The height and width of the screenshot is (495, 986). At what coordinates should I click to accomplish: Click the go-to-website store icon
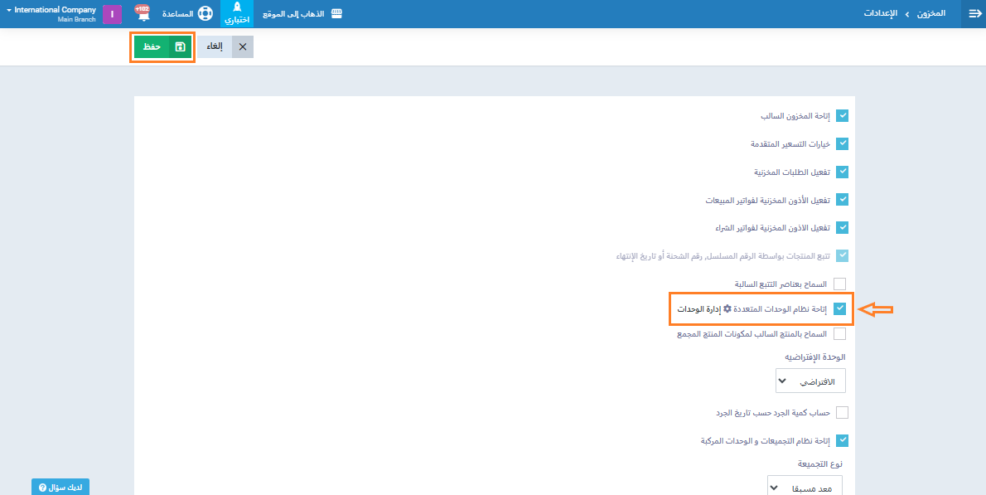coord(336,14)
